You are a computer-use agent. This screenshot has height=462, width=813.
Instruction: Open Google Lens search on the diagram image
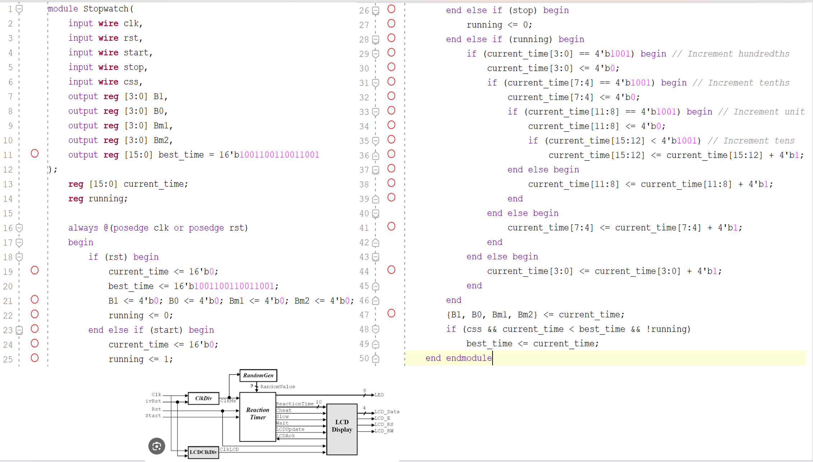[x=156, y=446]
